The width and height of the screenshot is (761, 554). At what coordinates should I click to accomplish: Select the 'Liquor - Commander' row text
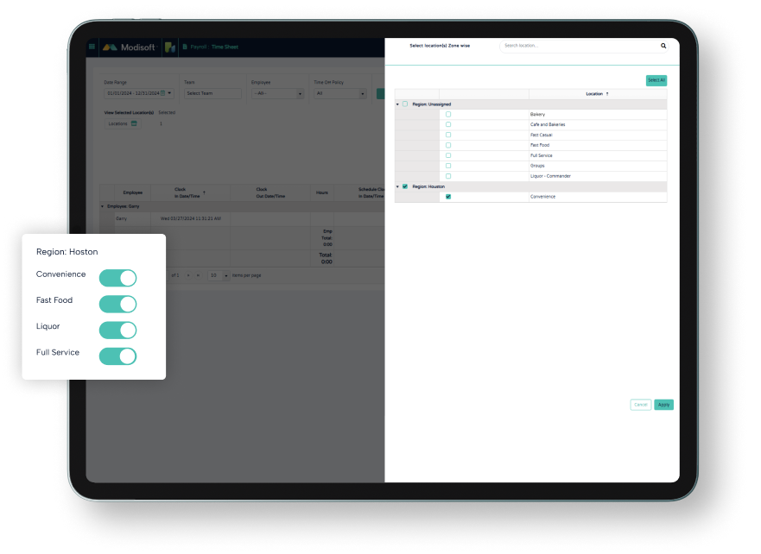(x=550, y=176)
